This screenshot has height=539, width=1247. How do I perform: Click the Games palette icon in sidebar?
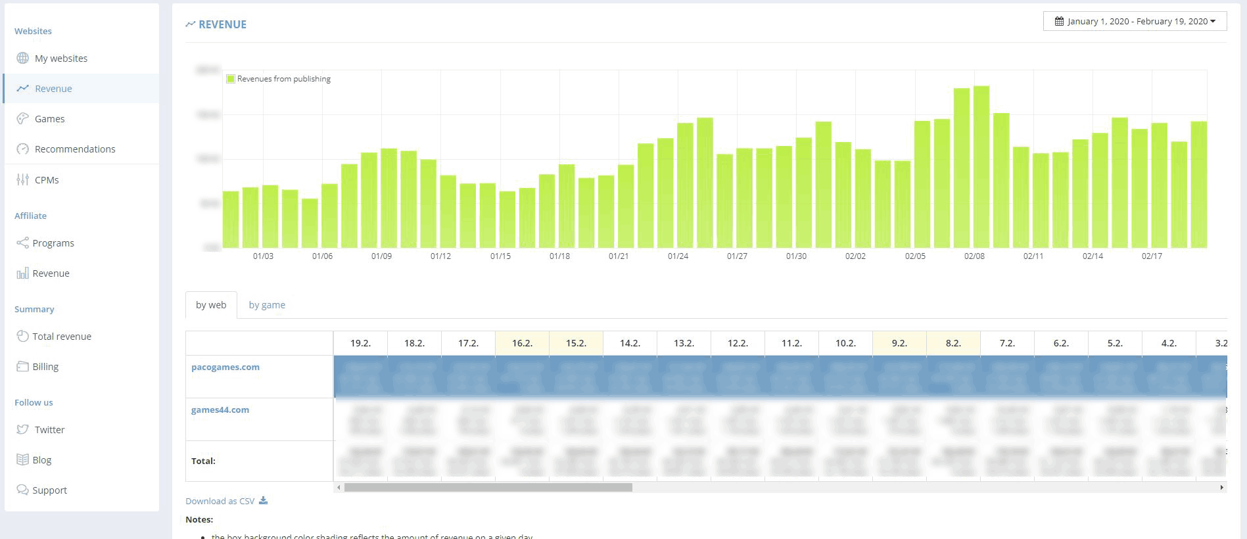click(22, 118)
